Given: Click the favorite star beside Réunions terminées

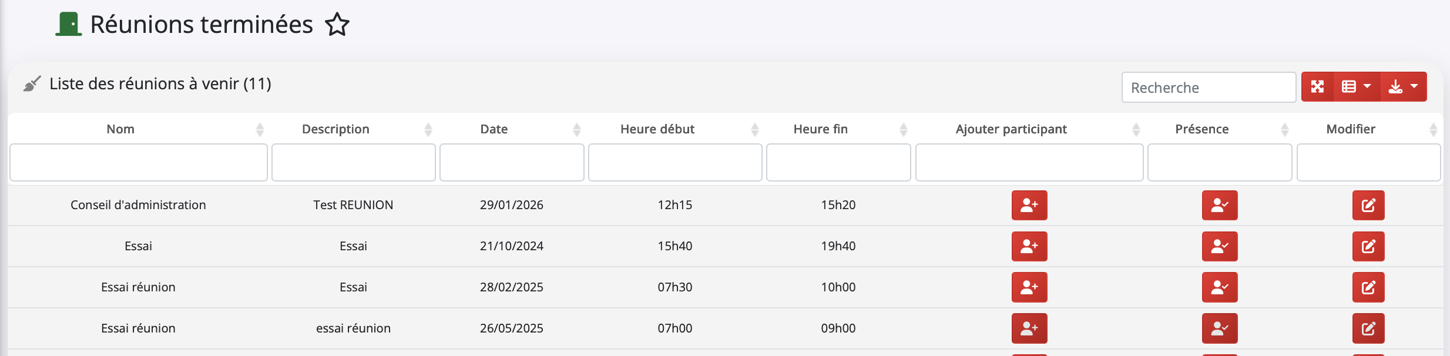Looking at the screenshot, I should tap(337, 25).
